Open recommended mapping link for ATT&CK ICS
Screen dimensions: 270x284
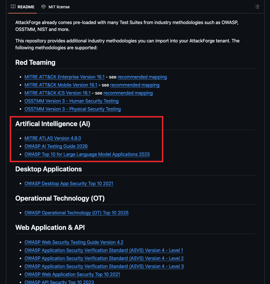tap(128, 93)
